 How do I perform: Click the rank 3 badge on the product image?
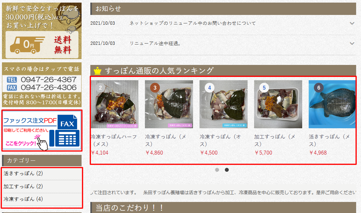[155, 88]
